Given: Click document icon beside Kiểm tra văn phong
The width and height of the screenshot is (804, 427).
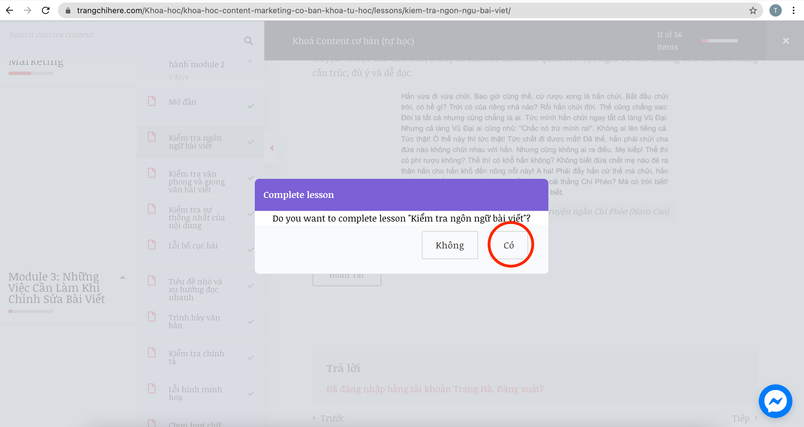Looking at the screenshot, I should point(152,173).
